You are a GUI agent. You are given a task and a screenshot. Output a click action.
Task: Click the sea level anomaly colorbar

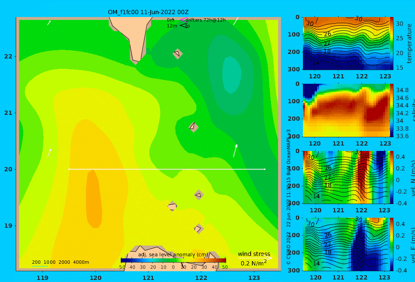173,260
